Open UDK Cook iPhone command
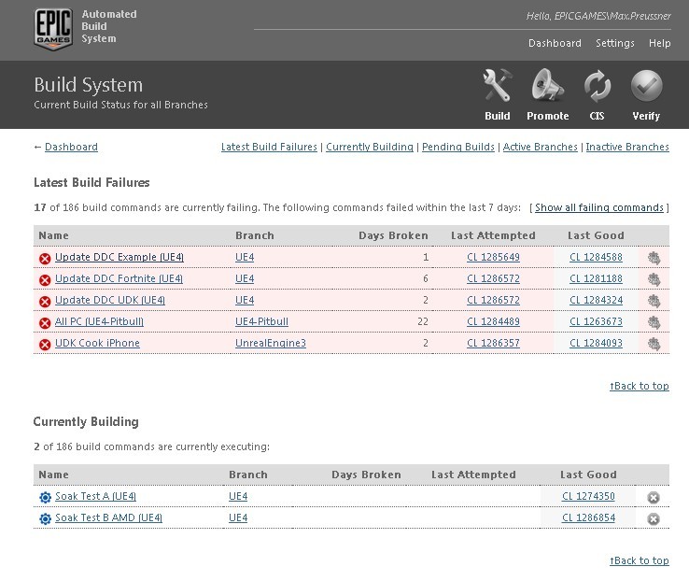This screenshot has height=581, width=689. tap(97, 343)
